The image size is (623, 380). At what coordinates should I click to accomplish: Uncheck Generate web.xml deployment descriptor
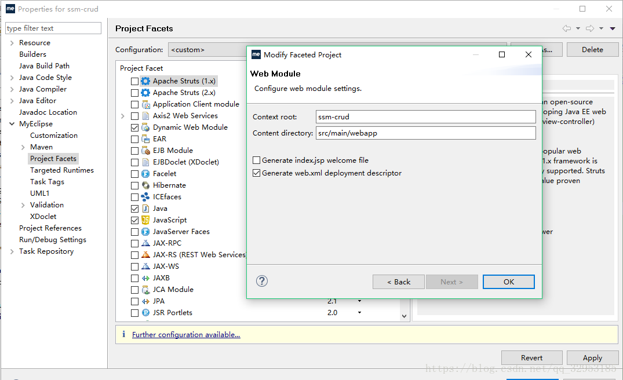pos(257,173)
